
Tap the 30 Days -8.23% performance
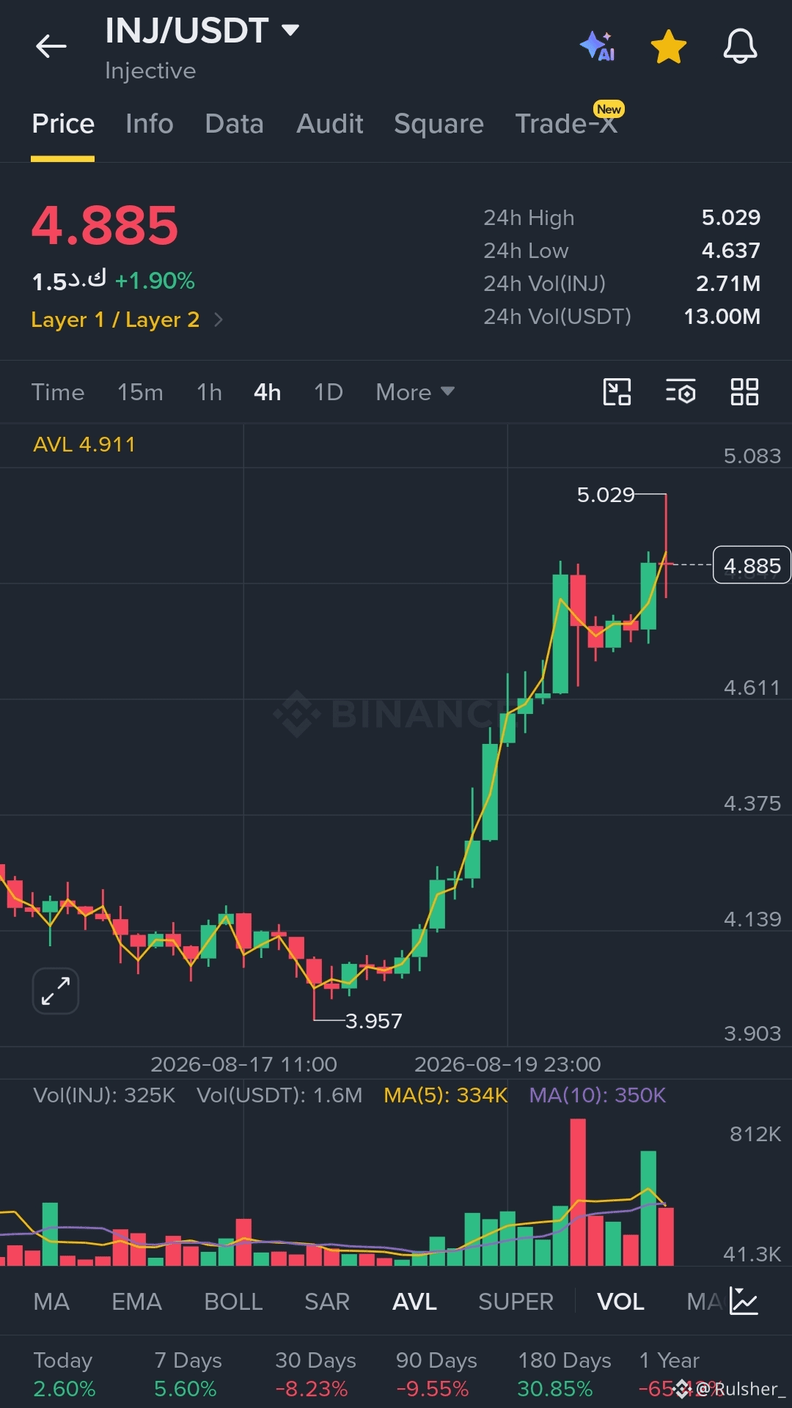[315, 1374]
